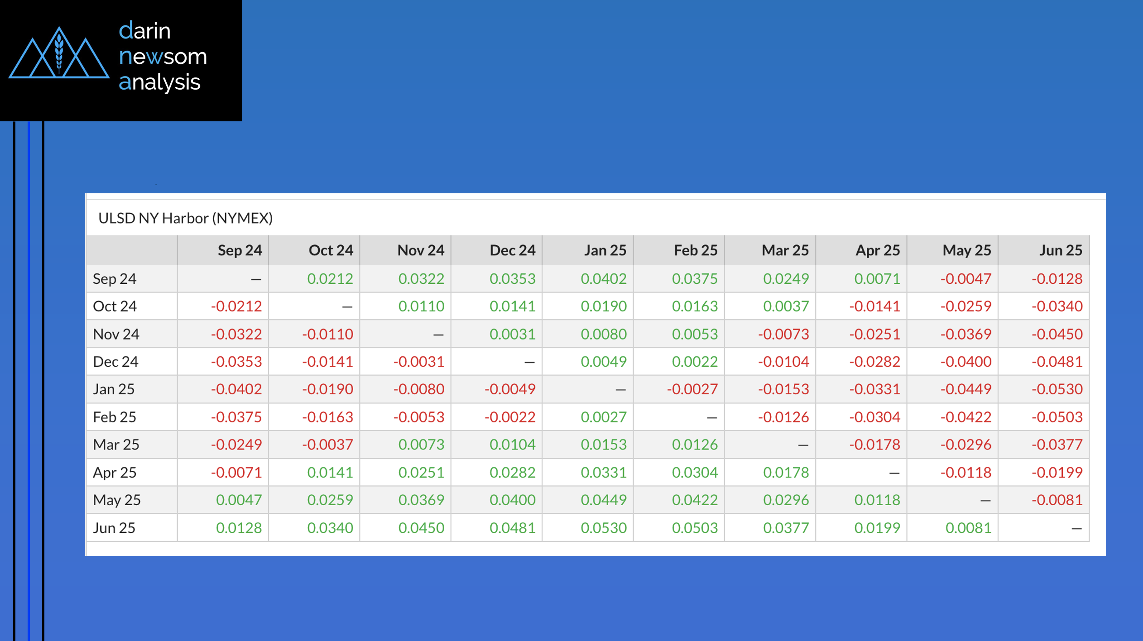Select the -0.0027 cell in Jan 25 row
This screenshot has width=1143, height=641.
point(692,389)
